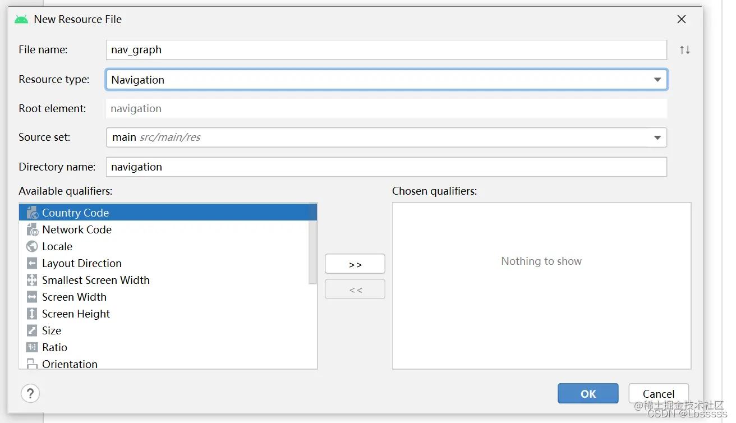This screenshot has width=736, height=423.
Task: Click the Locale globe icon
Action: coord(32,246)
